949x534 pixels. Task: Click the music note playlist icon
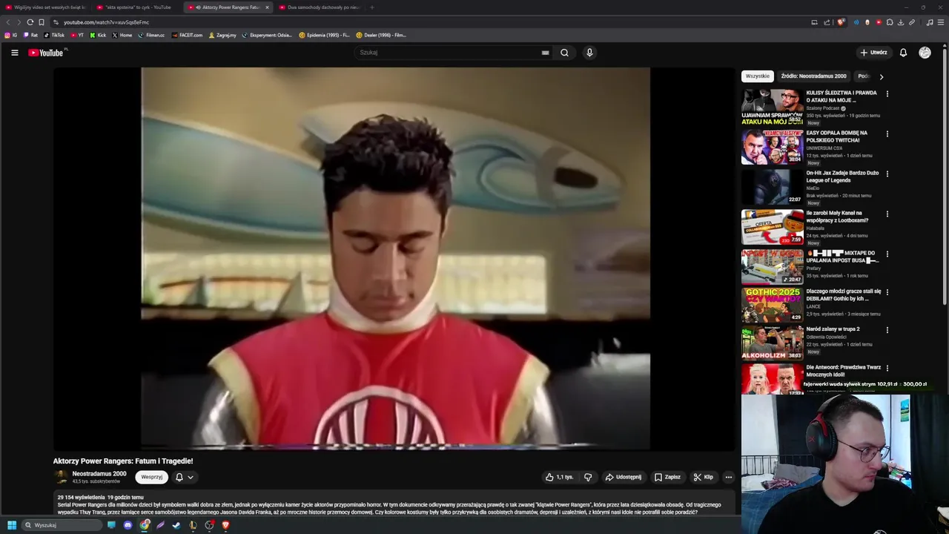coord(930,22)
